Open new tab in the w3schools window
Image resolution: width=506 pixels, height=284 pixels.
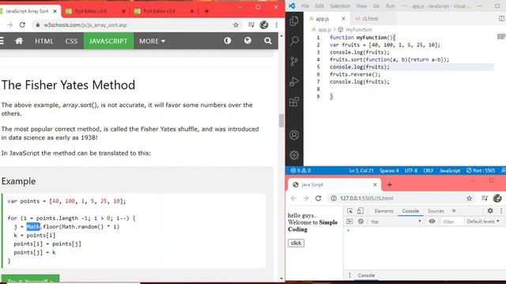click(206, 11)
